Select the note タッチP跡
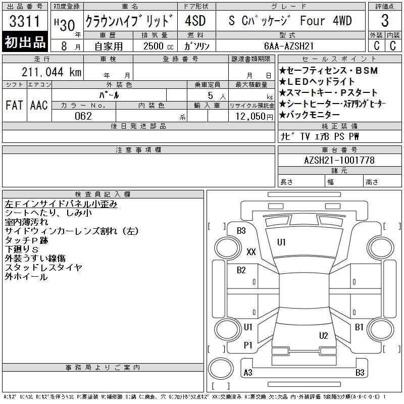Viewport: 404px width, 404px height. (26, 240)
